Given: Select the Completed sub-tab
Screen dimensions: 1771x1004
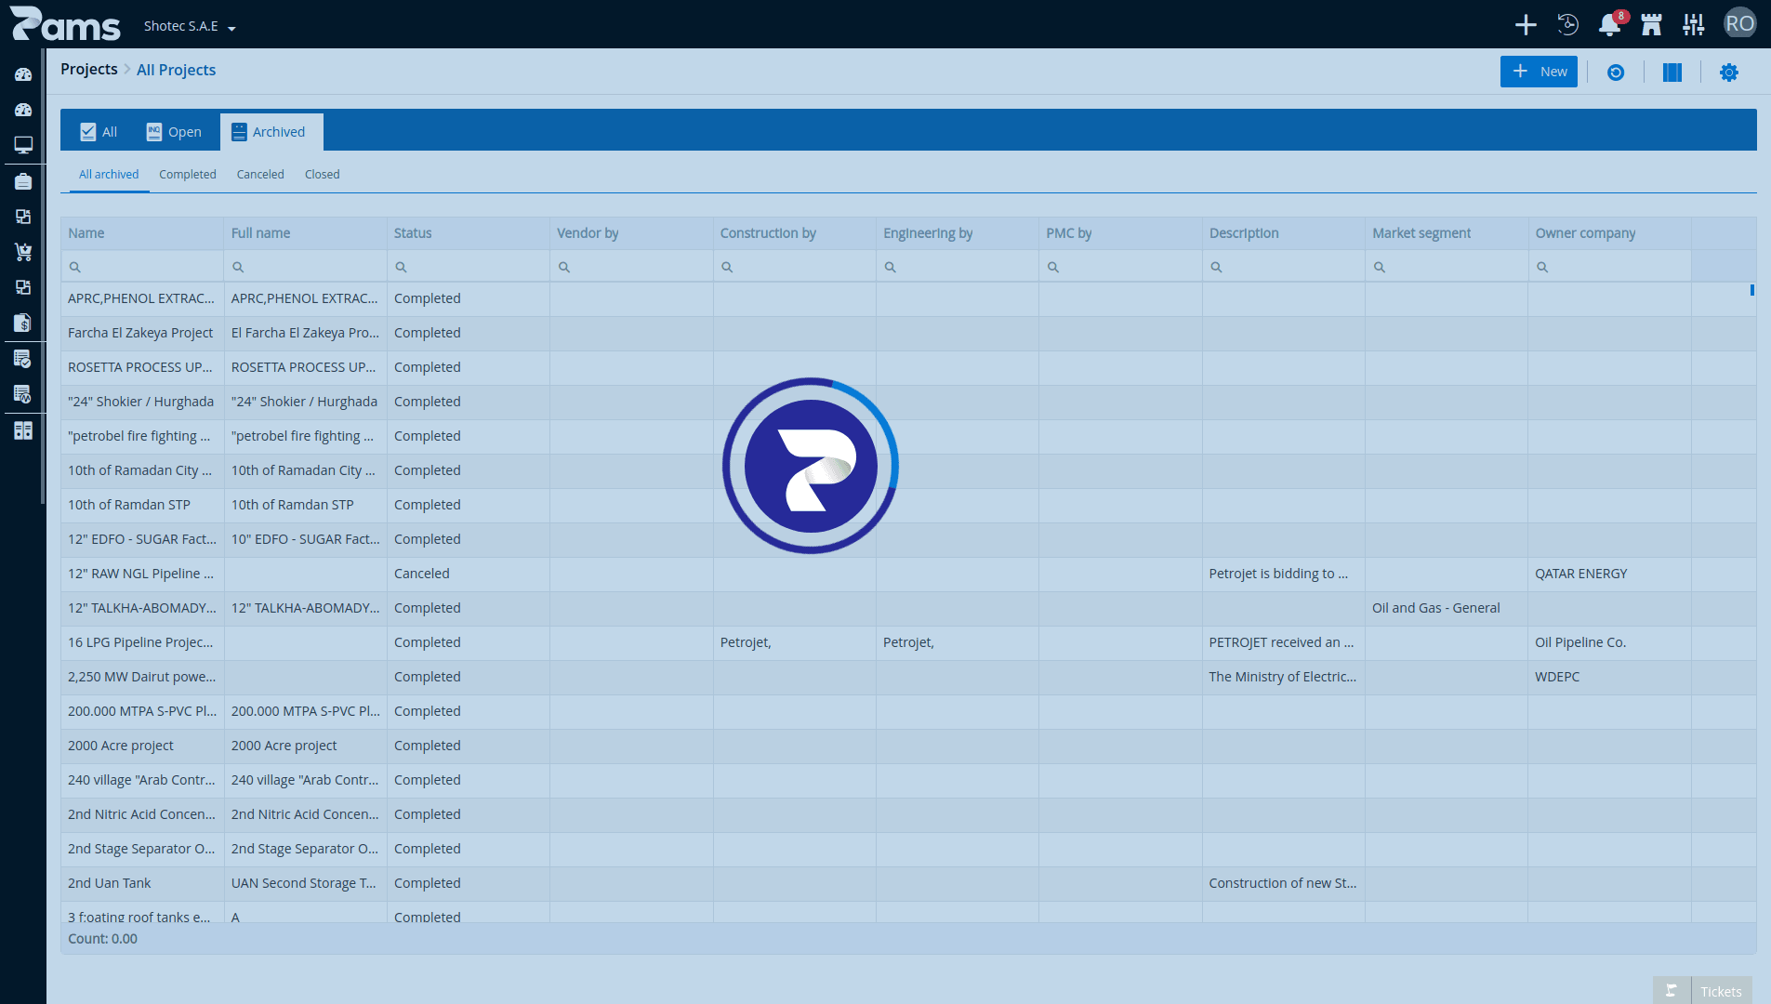Looking at the screenshot, I should tap(188, 174).
